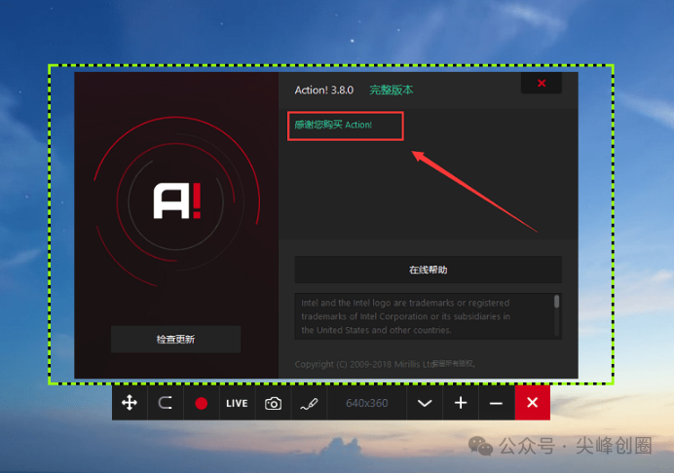Viewport: 674px width, 473px height.
Task: Click the region reset bracket icon
Action: click(165, 403)
